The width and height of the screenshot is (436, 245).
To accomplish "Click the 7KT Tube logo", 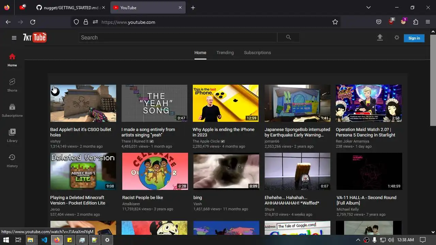I will [35, 37].
